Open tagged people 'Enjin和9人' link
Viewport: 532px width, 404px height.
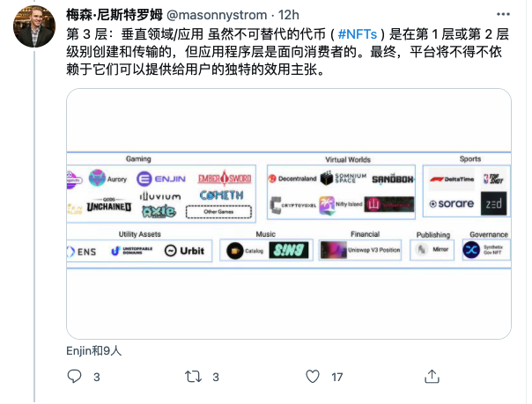click(94, 351)
